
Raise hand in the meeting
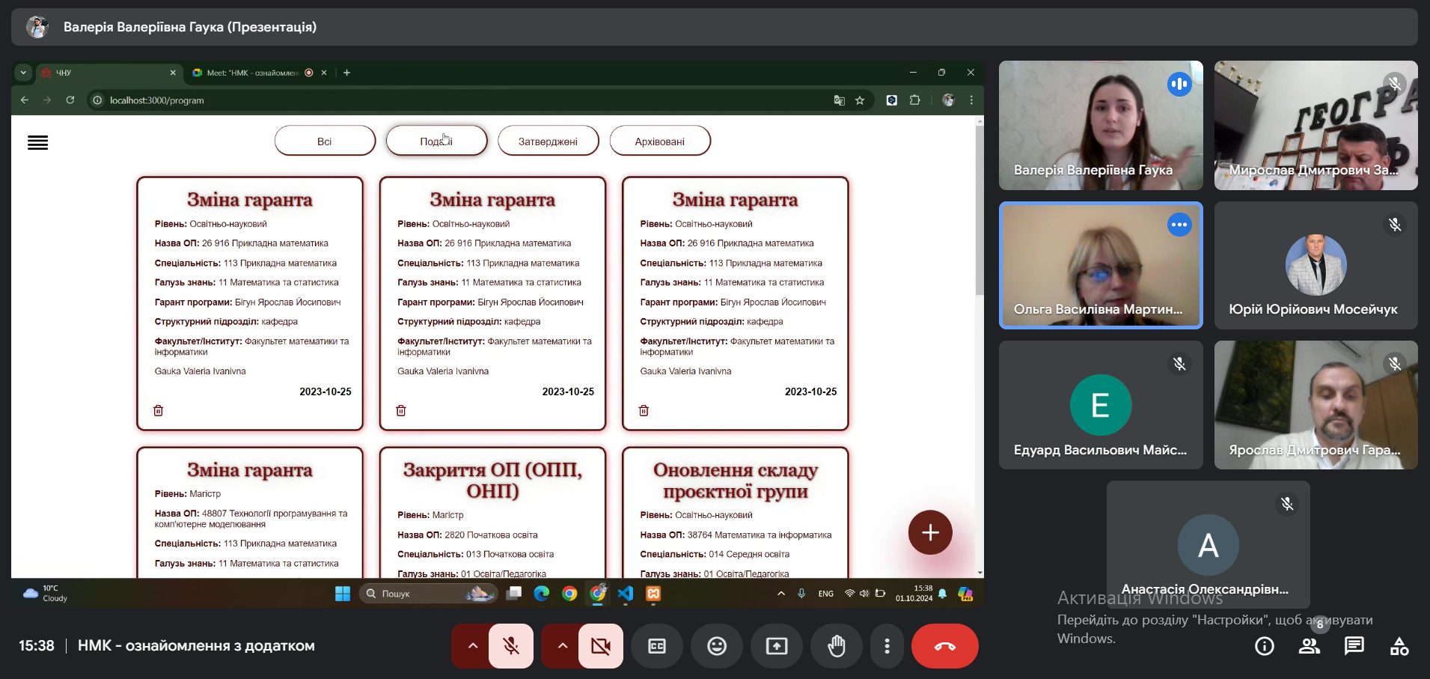pyautogui.click(x=836, y=646)
